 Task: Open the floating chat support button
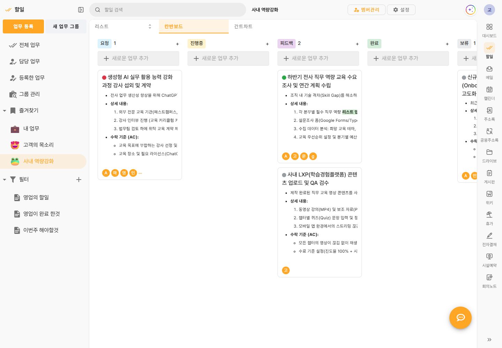[461, 318]
